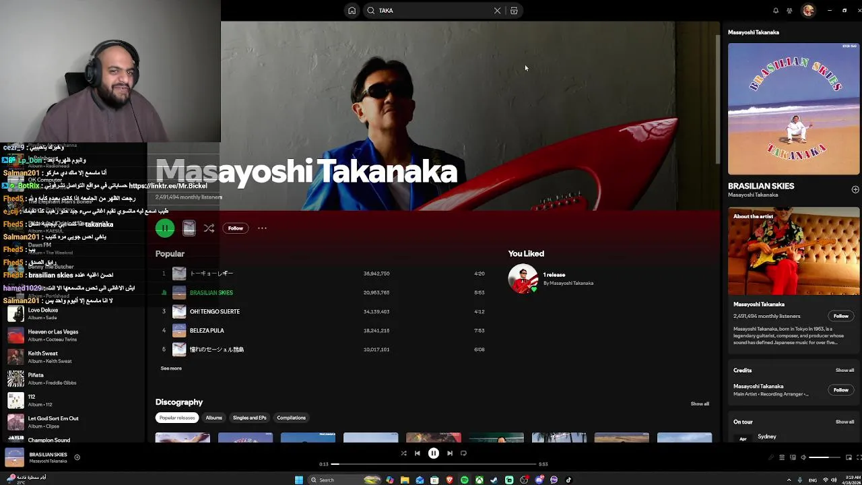This screenshot has width=862, height=485.
Task: Save the bottom-bar BRASILIAN SKIES track to library
Action: (x=77, y=457)
